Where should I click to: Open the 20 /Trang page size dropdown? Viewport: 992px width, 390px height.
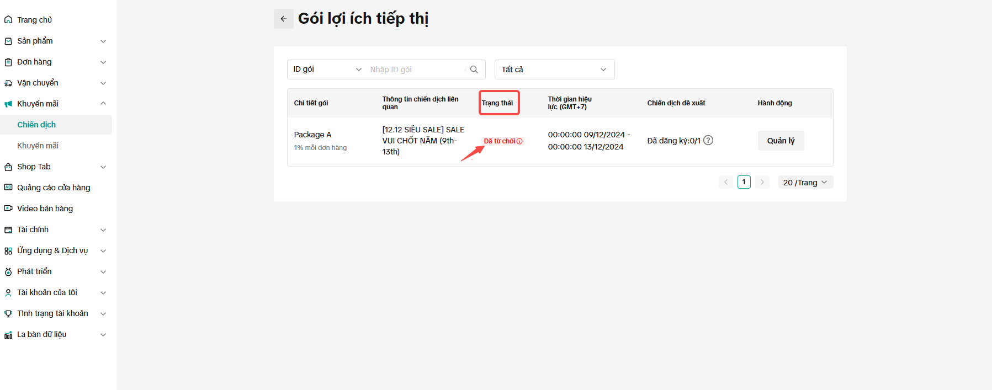[805, 182]
